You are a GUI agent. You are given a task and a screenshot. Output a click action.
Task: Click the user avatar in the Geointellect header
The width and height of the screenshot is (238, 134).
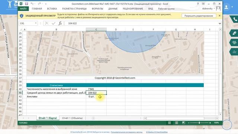point(226,7)
